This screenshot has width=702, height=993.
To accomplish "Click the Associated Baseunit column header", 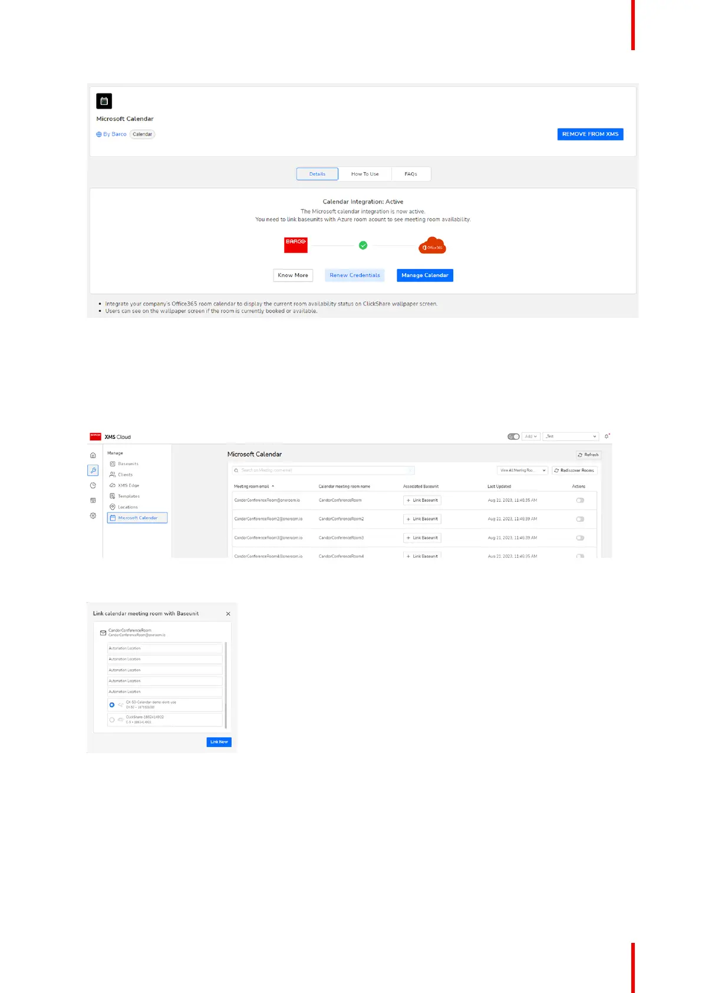I will coord(421,486).
